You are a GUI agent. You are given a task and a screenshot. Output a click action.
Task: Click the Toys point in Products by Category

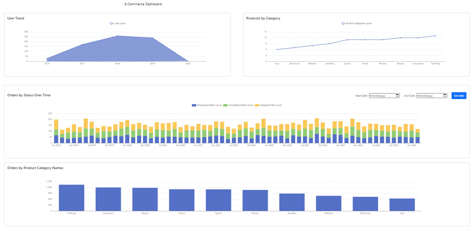pos(277,49)
